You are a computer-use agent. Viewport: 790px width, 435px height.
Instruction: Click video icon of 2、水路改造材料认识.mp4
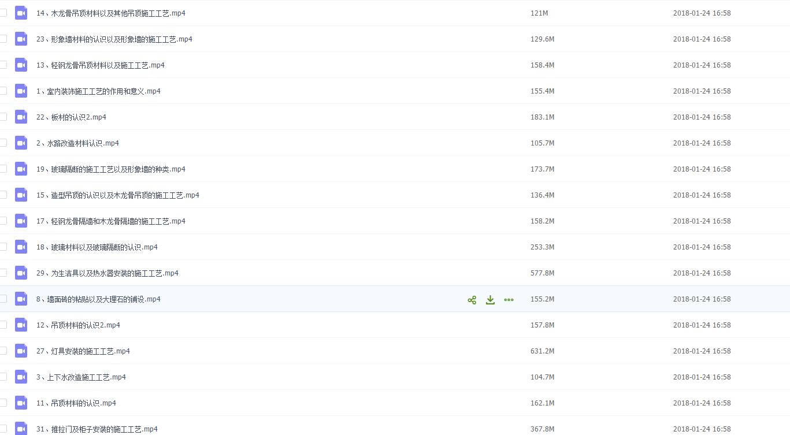coord(21,143)
